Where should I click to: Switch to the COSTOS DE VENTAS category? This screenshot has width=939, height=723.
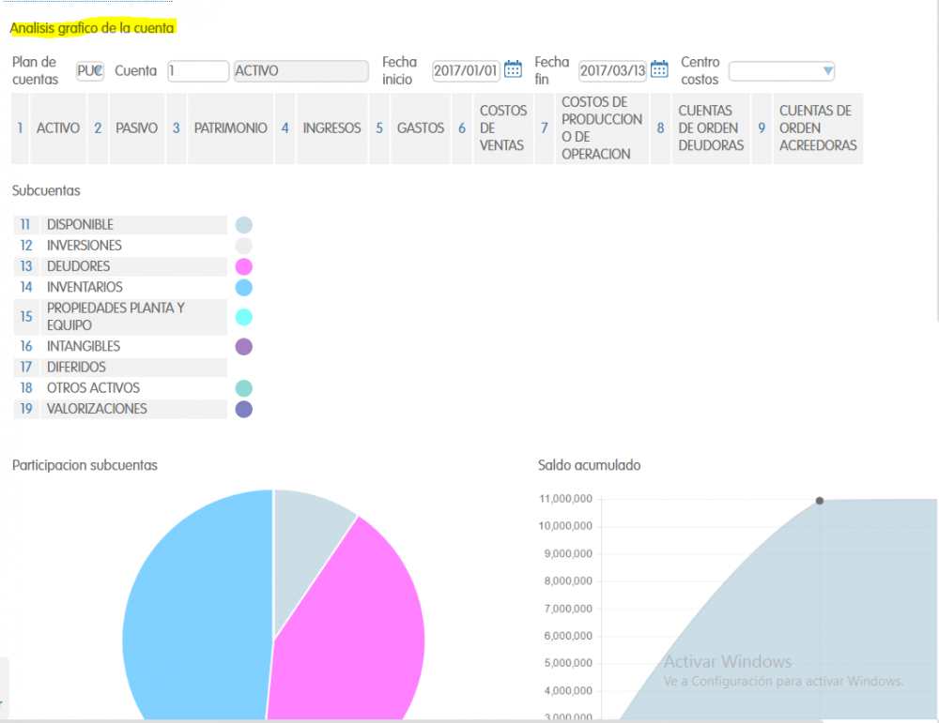(503, 128)
